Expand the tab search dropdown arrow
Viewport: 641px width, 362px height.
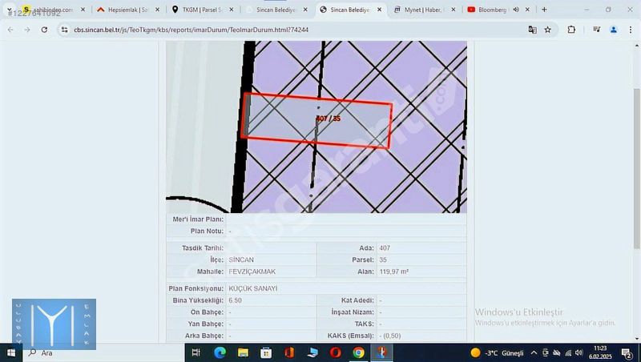point(10,10)
